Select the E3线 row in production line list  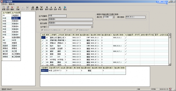click(x=11, y=24)
